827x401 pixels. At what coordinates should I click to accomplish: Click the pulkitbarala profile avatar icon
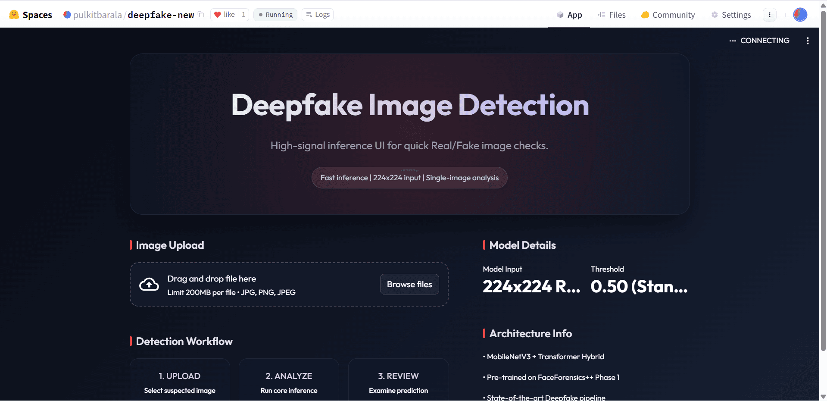tap(67, 15)
